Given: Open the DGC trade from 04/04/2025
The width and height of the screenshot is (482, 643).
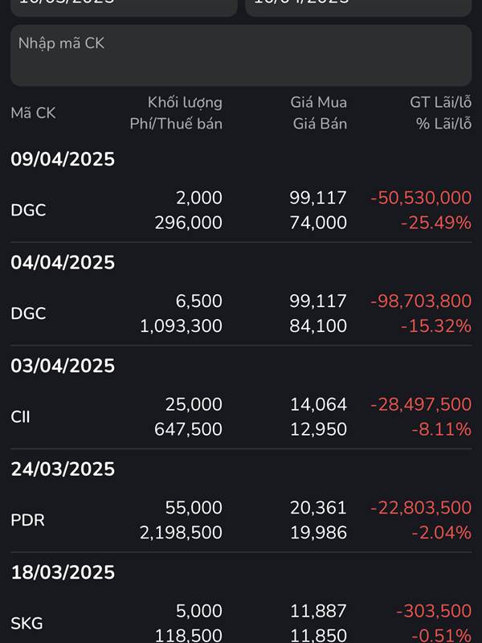Looking at the screenshot, I should [241, 313].
